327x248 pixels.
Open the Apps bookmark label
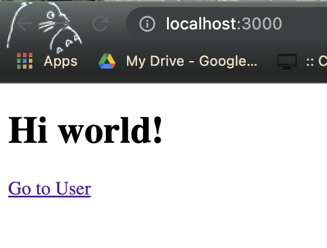(61, 61)
